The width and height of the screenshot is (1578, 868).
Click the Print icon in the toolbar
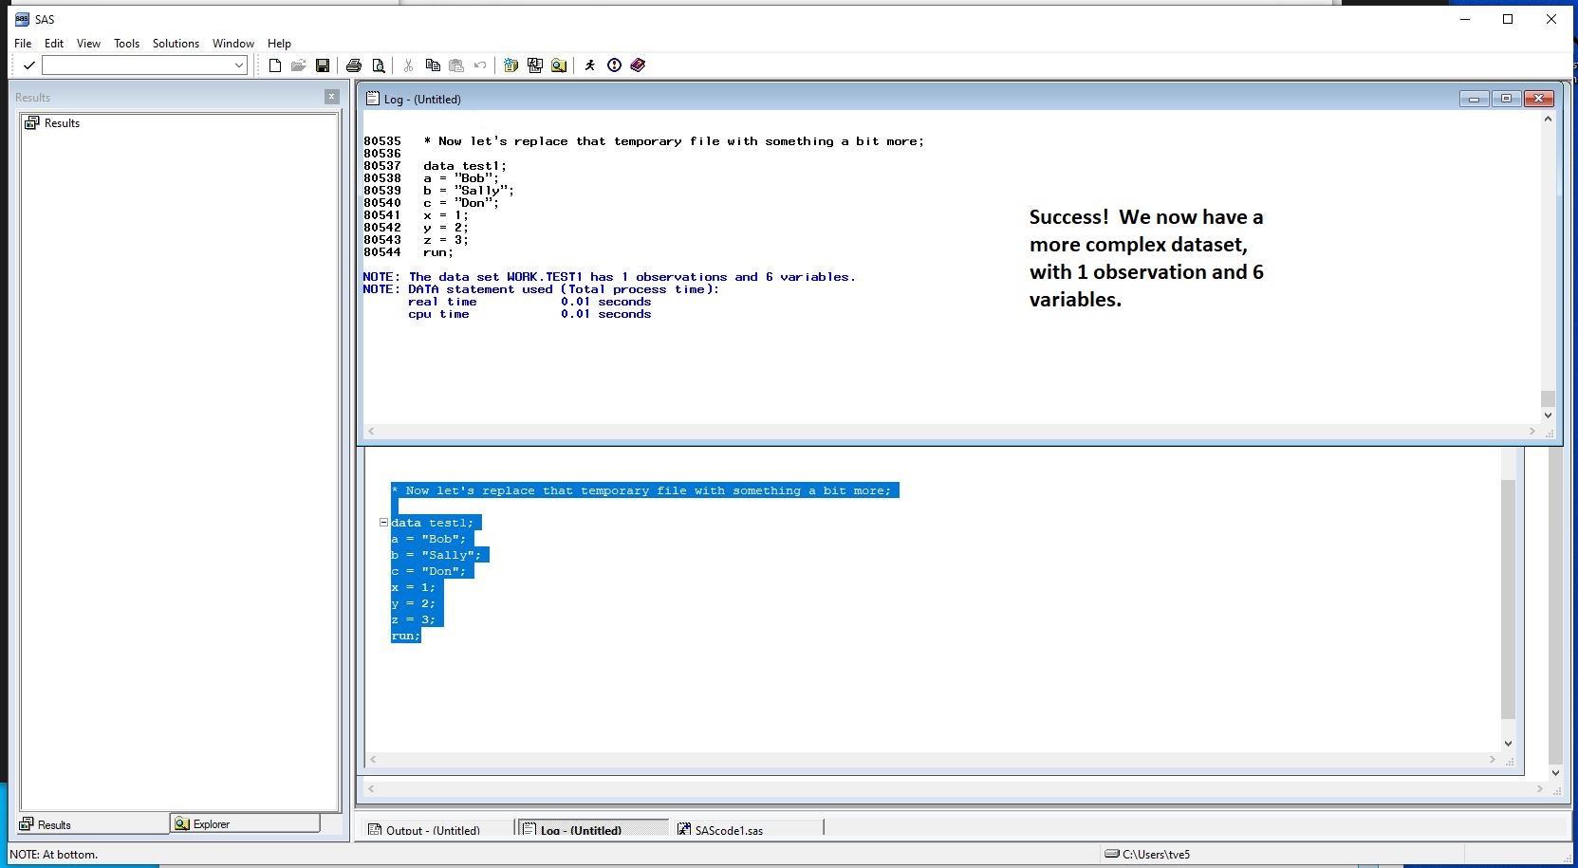(354, 65)
